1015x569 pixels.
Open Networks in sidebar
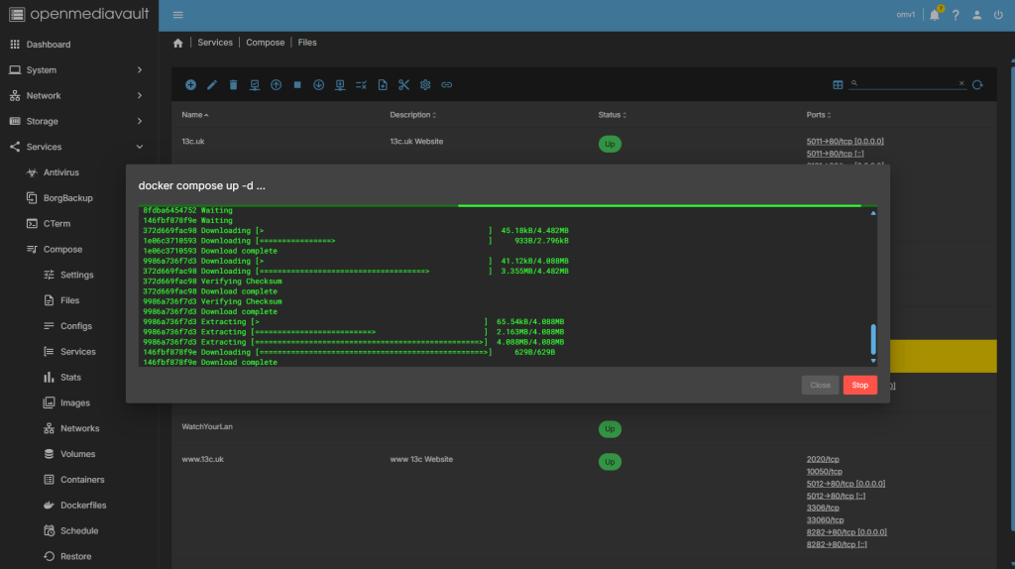pyautogui.click(x=79, y=428)
